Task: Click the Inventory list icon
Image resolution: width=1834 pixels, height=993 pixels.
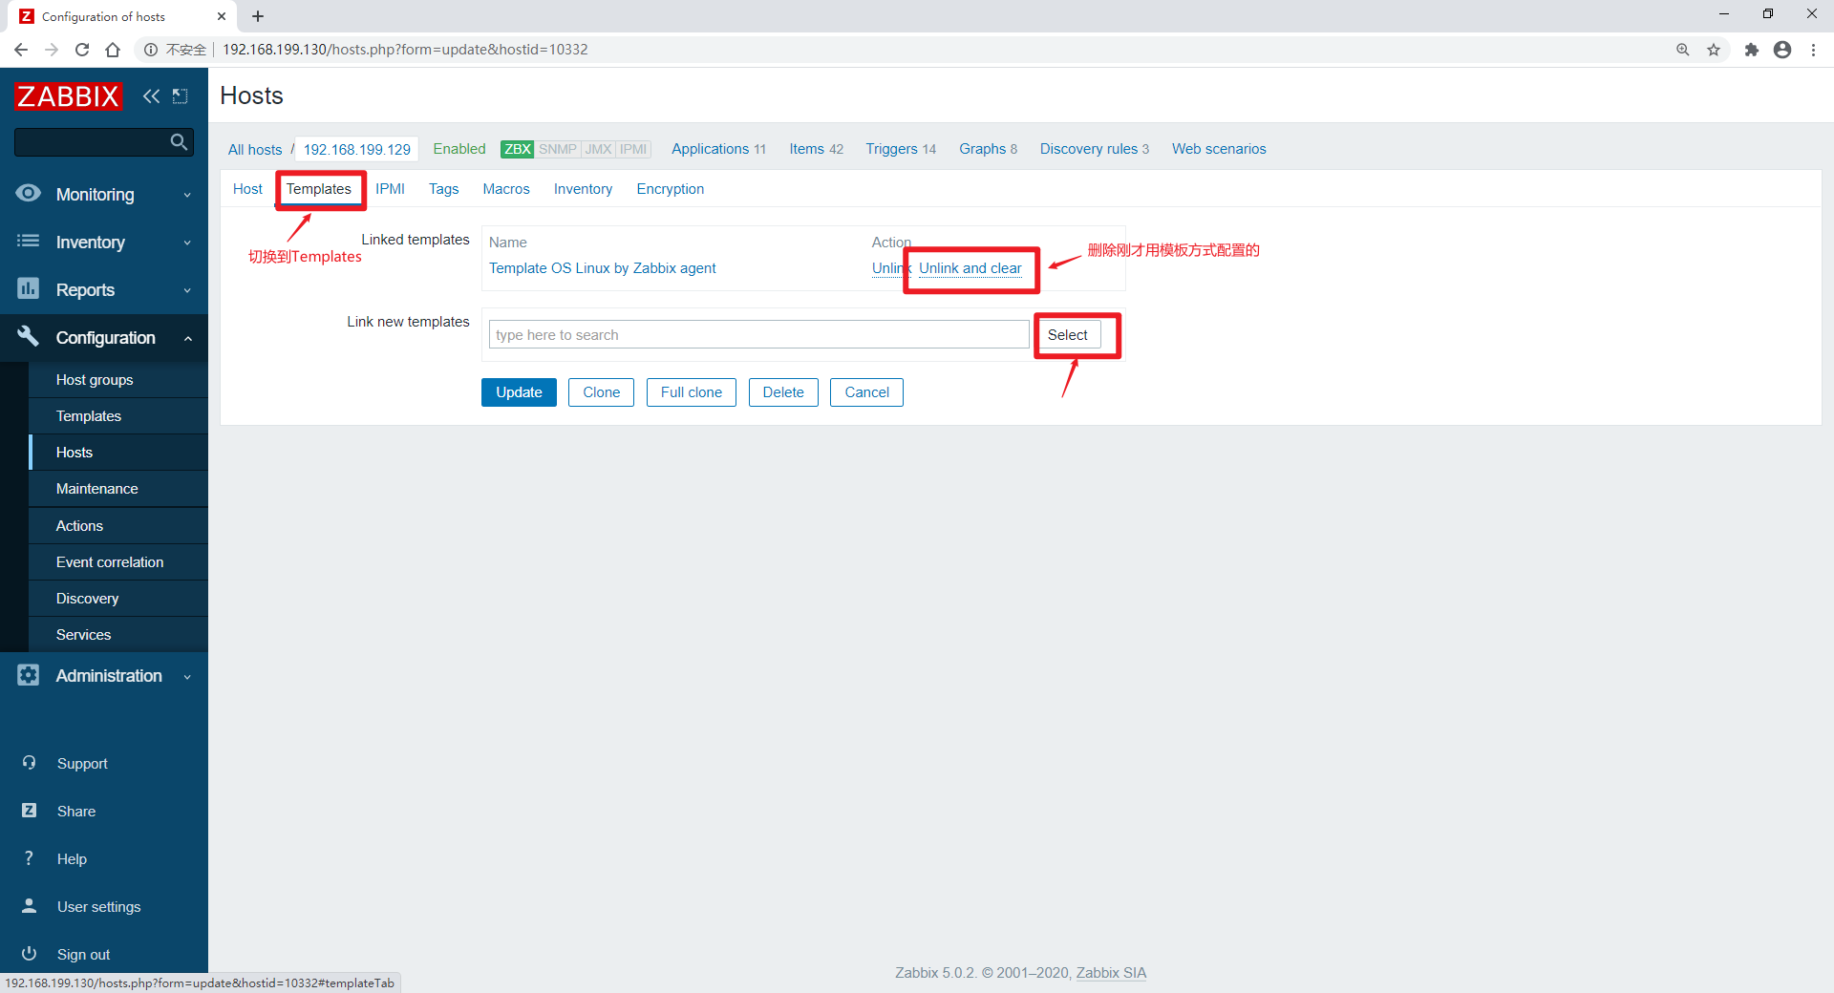Action: (29, 242)
